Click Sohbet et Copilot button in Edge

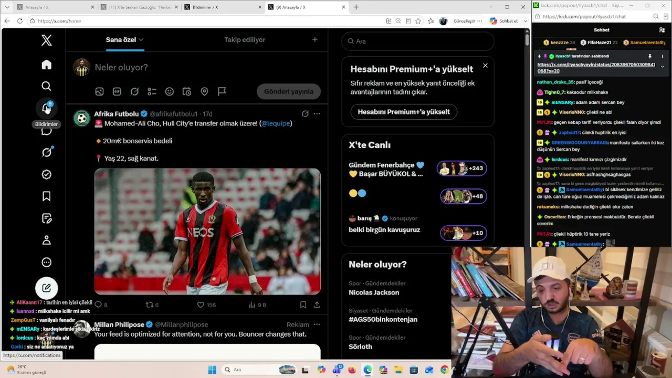(505, 21)
